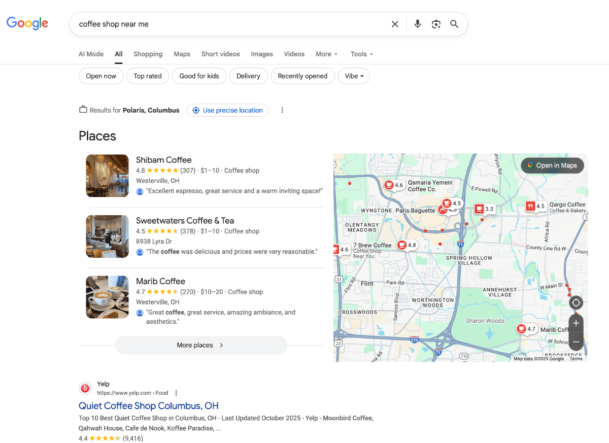Open the three-dot menu beside precise location
609x443 pixels.
[x=282, y=110]
